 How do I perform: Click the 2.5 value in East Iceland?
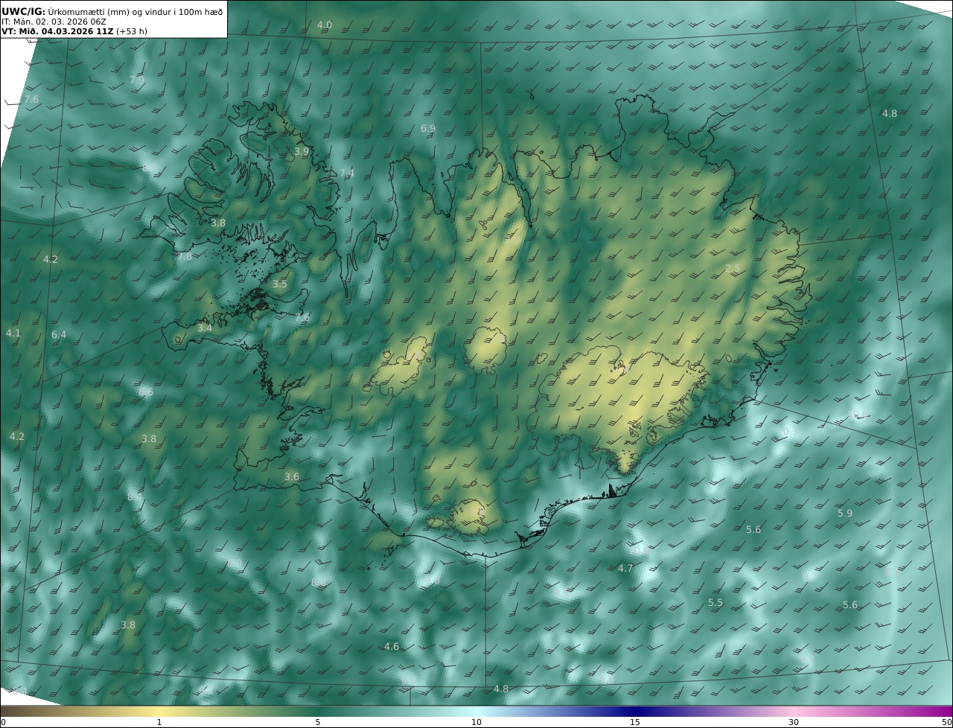click(x=733, y=268)
